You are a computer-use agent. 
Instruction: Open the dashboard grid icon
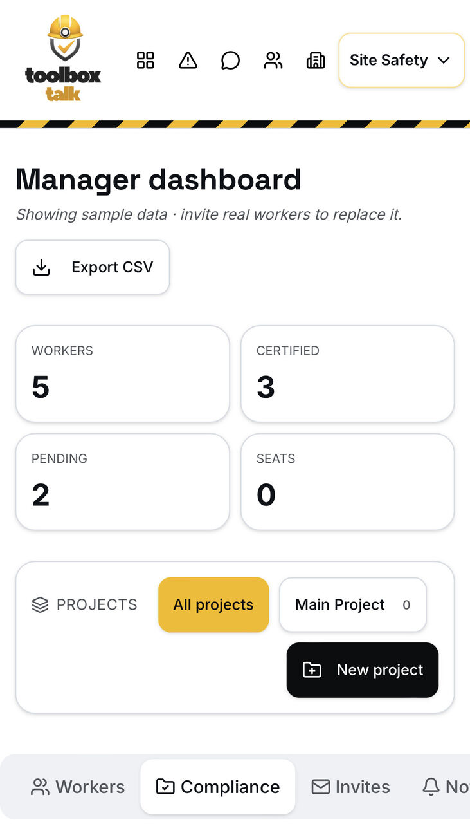145,61
